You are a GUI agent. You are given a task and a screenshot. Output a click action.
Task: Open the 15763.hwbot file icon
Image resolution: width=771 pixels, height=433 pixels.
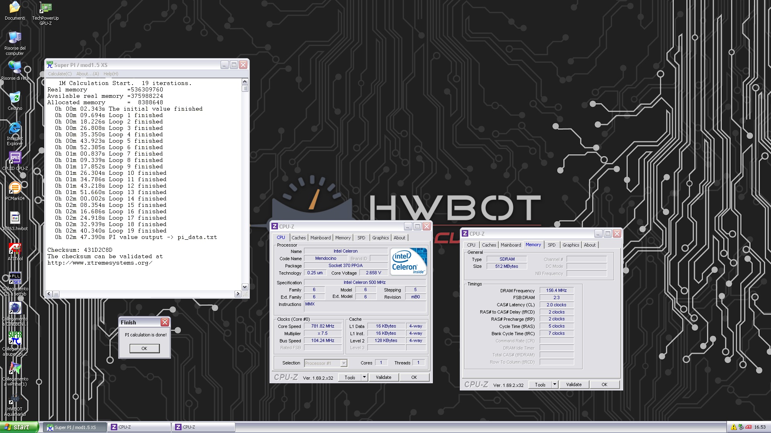15,221
